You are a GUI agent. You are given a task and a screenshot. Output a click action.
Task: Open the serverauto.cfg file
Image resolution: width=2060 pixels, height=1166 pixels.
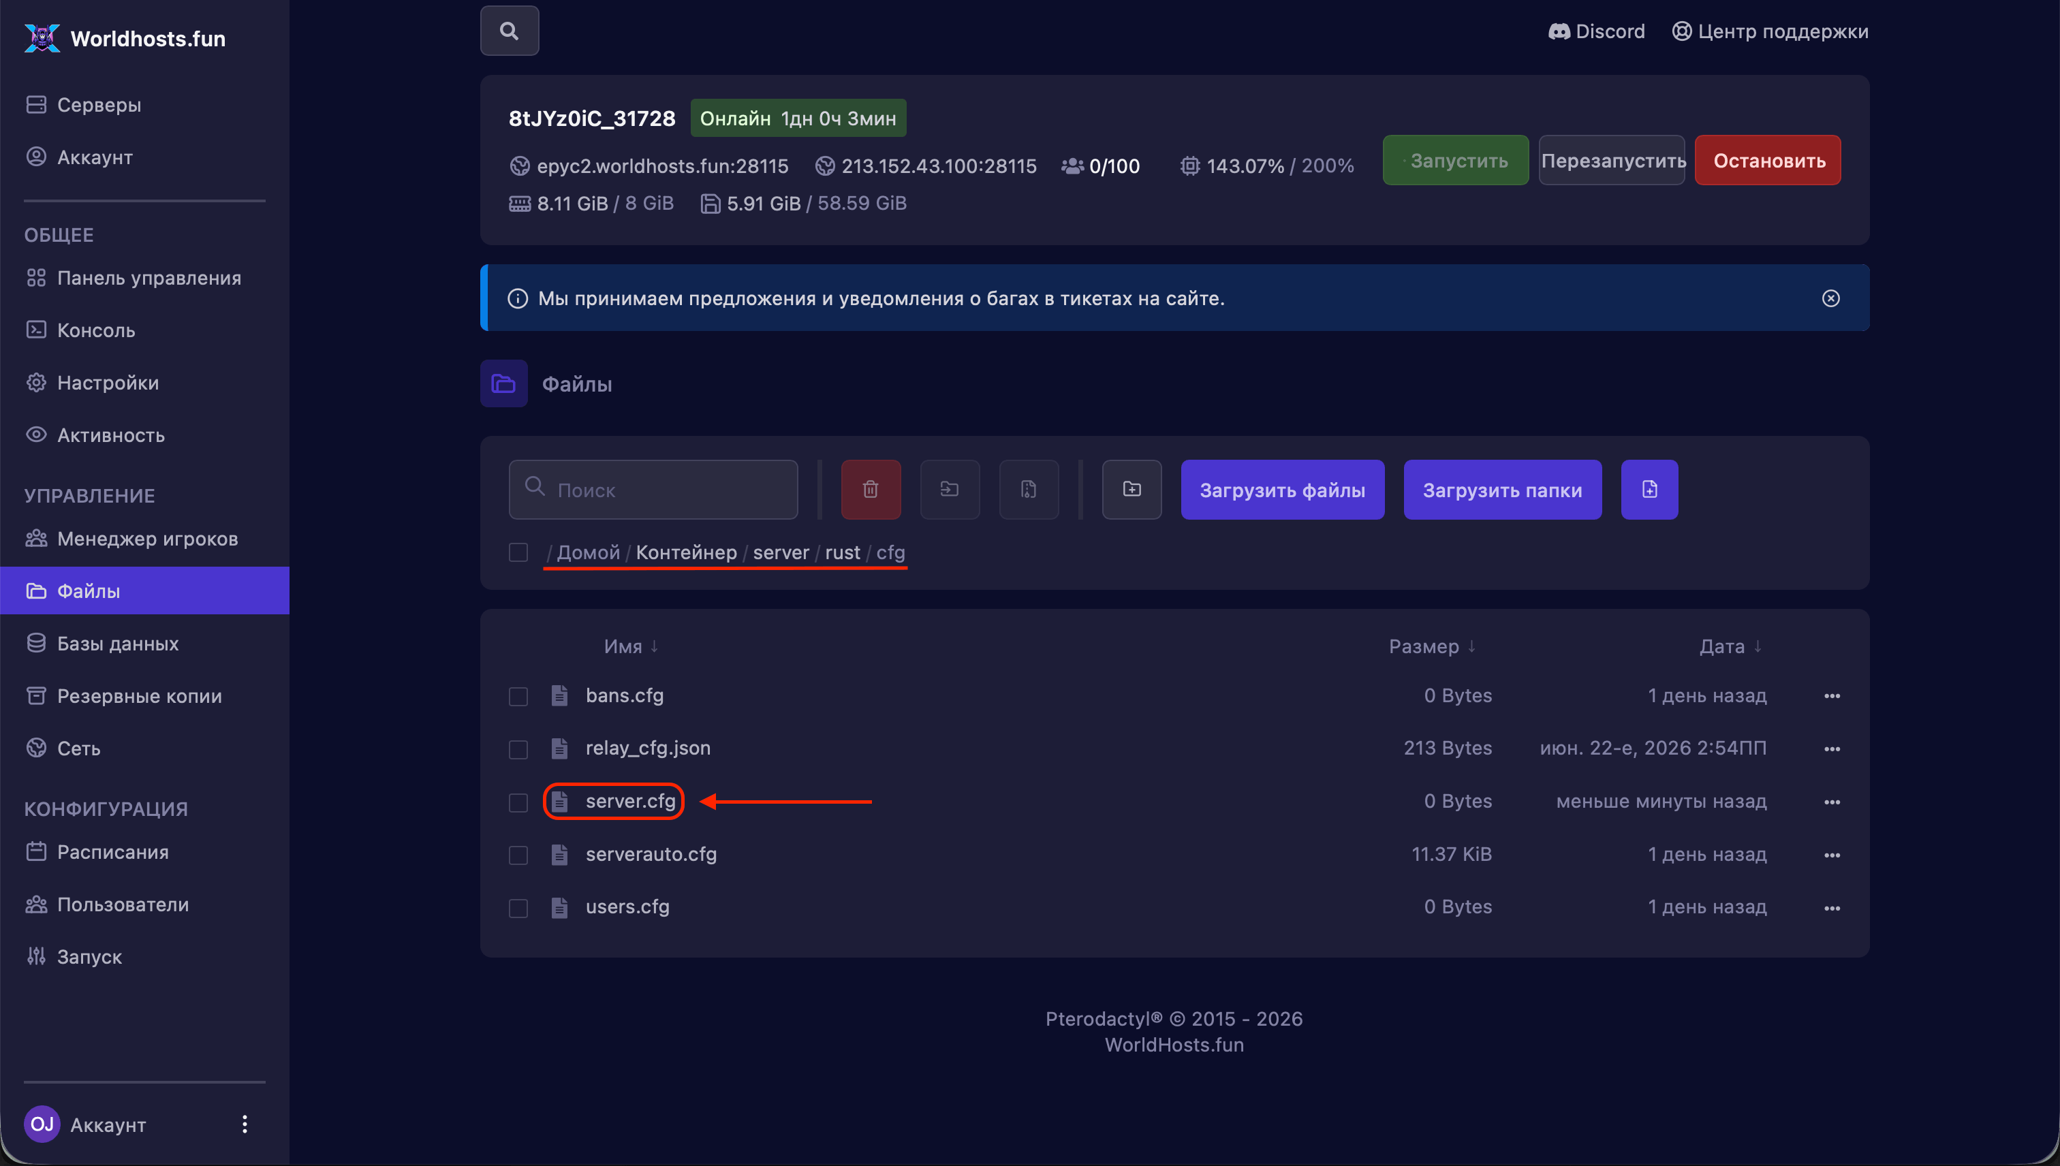tap(651, 853)
